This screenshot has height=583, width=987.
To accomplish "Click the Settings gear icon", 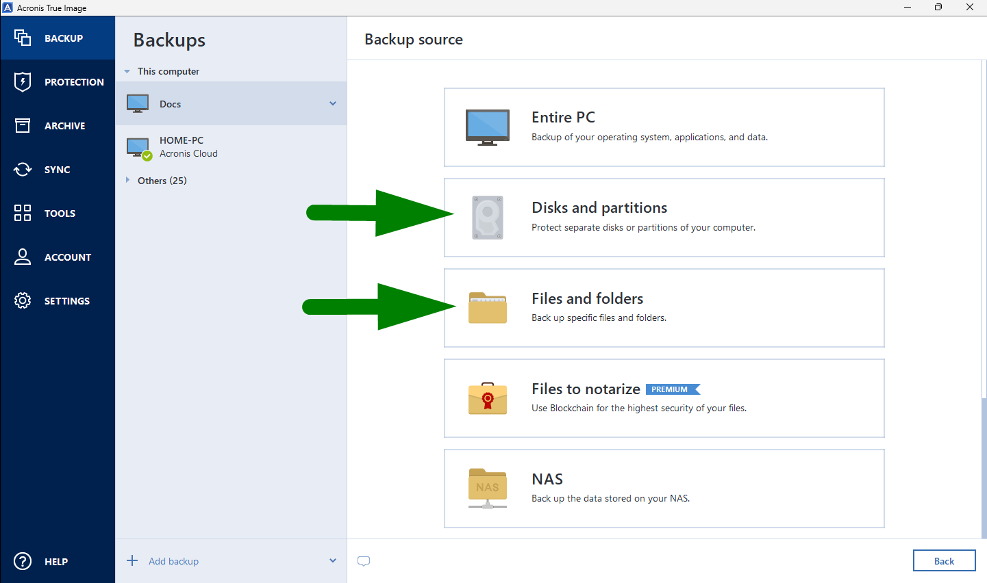I will point(22,300).
